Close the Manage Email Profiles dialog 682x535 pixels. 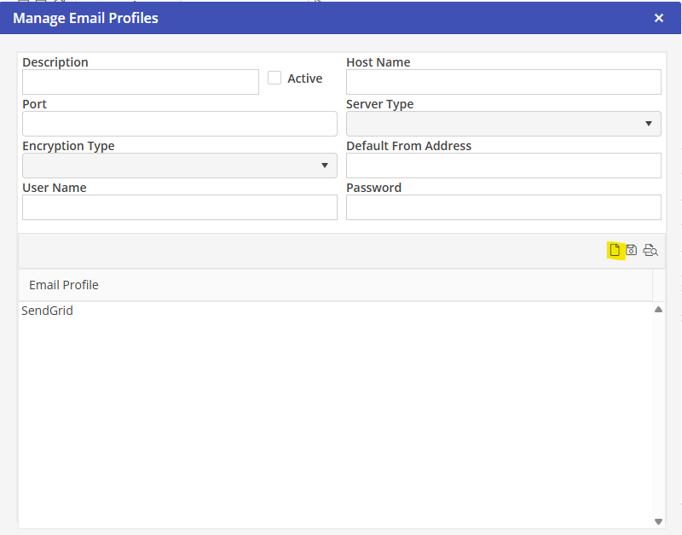(x=659, y=18)
